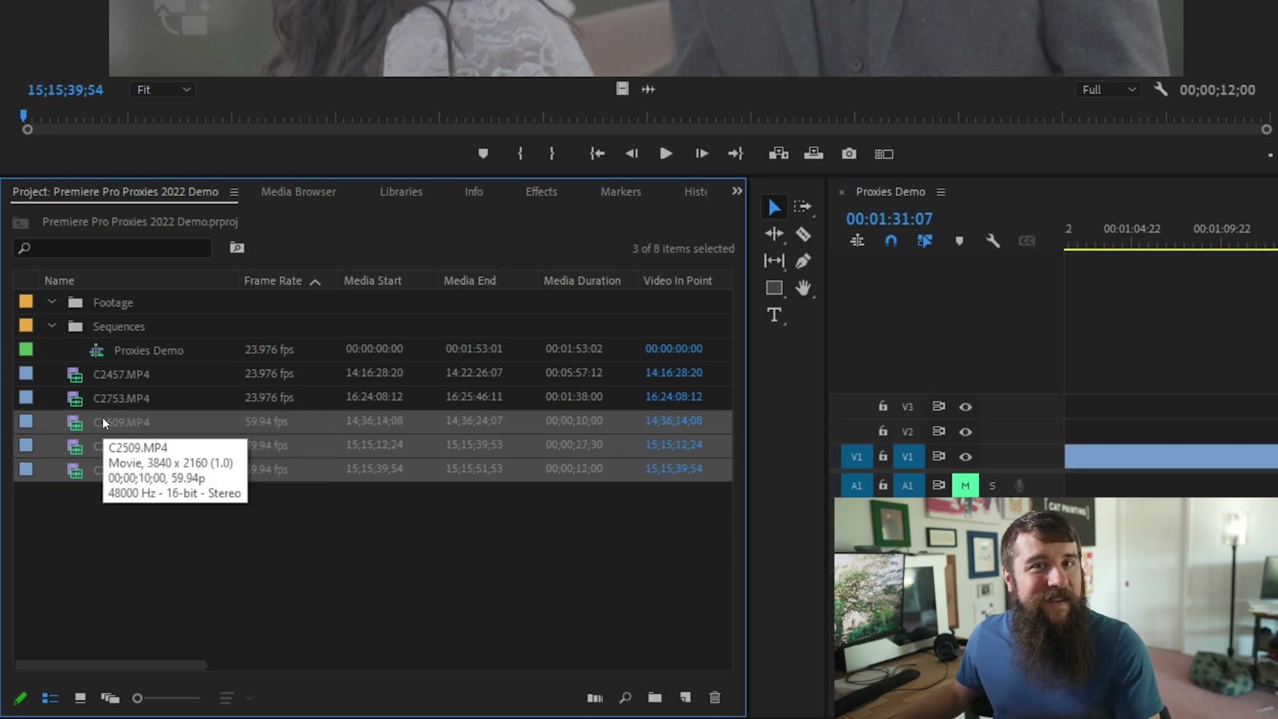Select the Hand tool
The width and height of the screenshot is (1278, 719).
pos(803,288)
